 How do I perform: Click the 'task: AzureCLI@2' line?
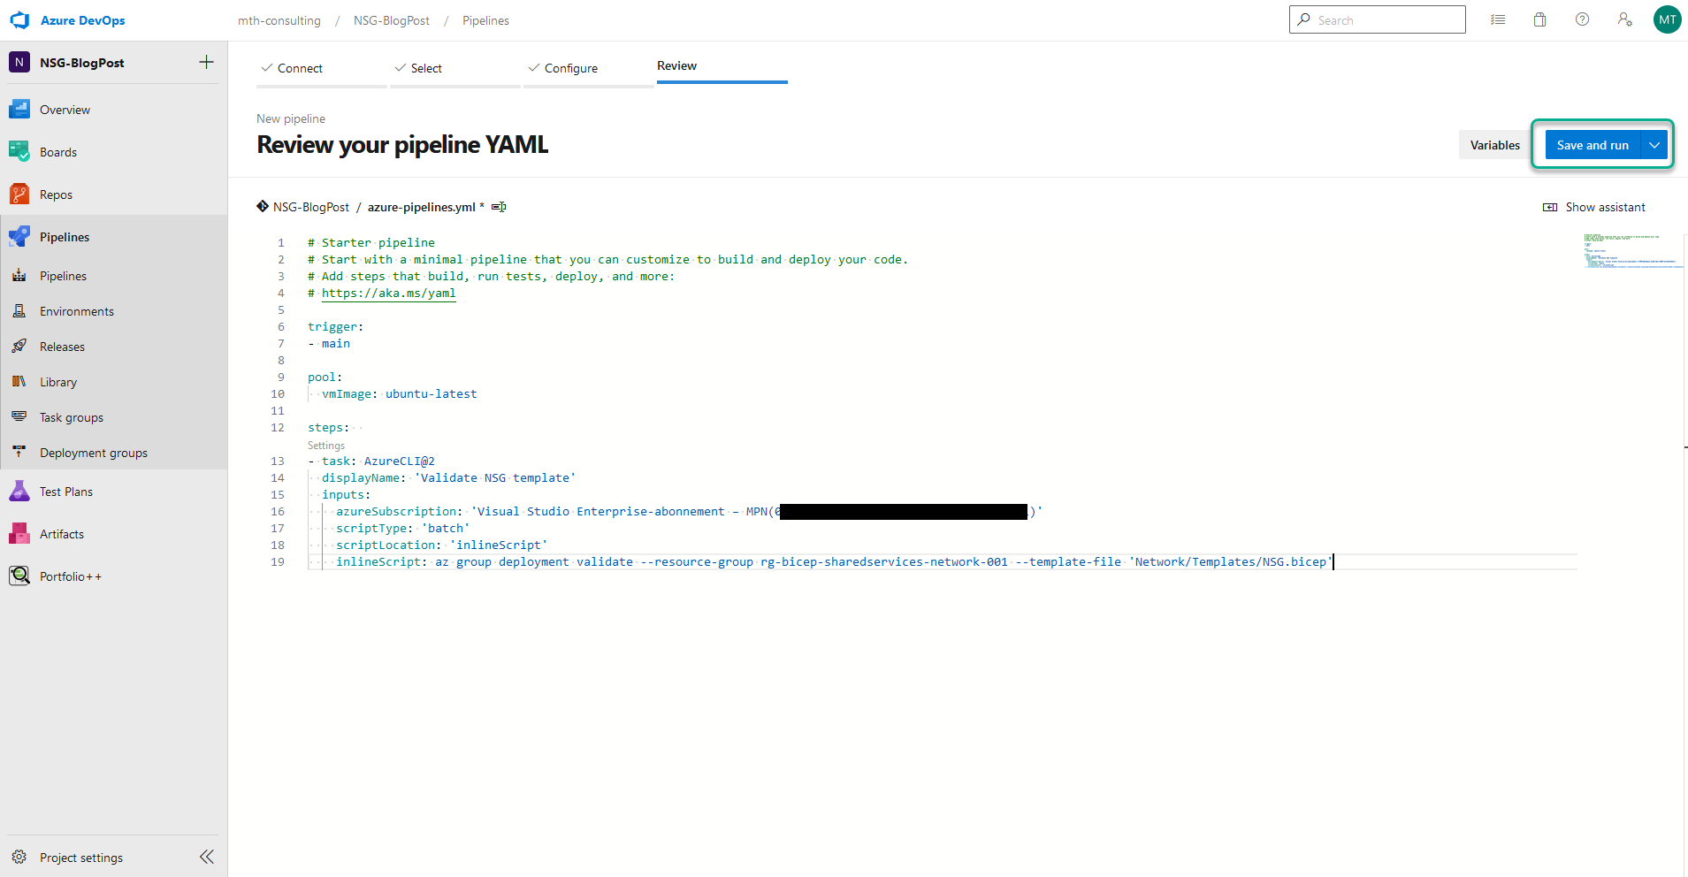point(371,461)
